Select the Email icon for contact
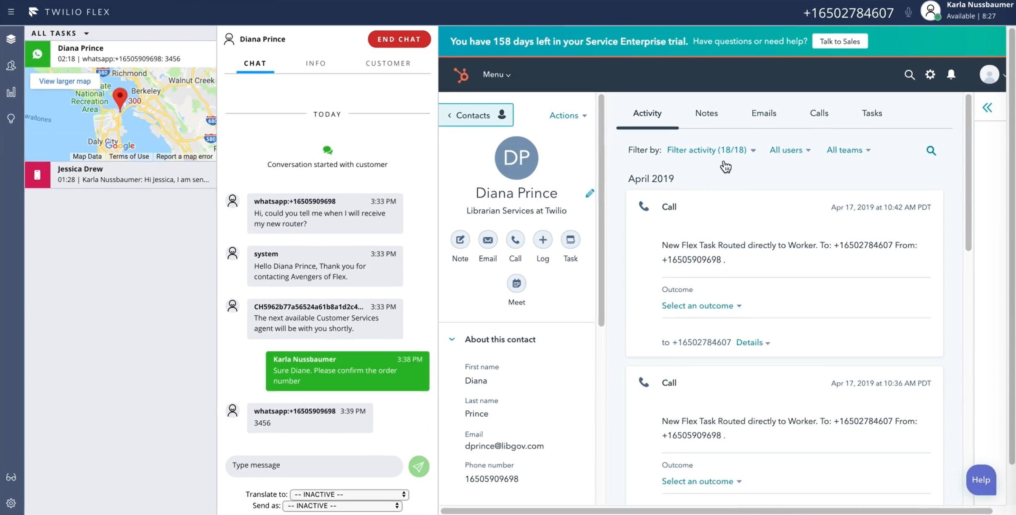The height and width of the screenshot is (515, 1016). (488, 239)
